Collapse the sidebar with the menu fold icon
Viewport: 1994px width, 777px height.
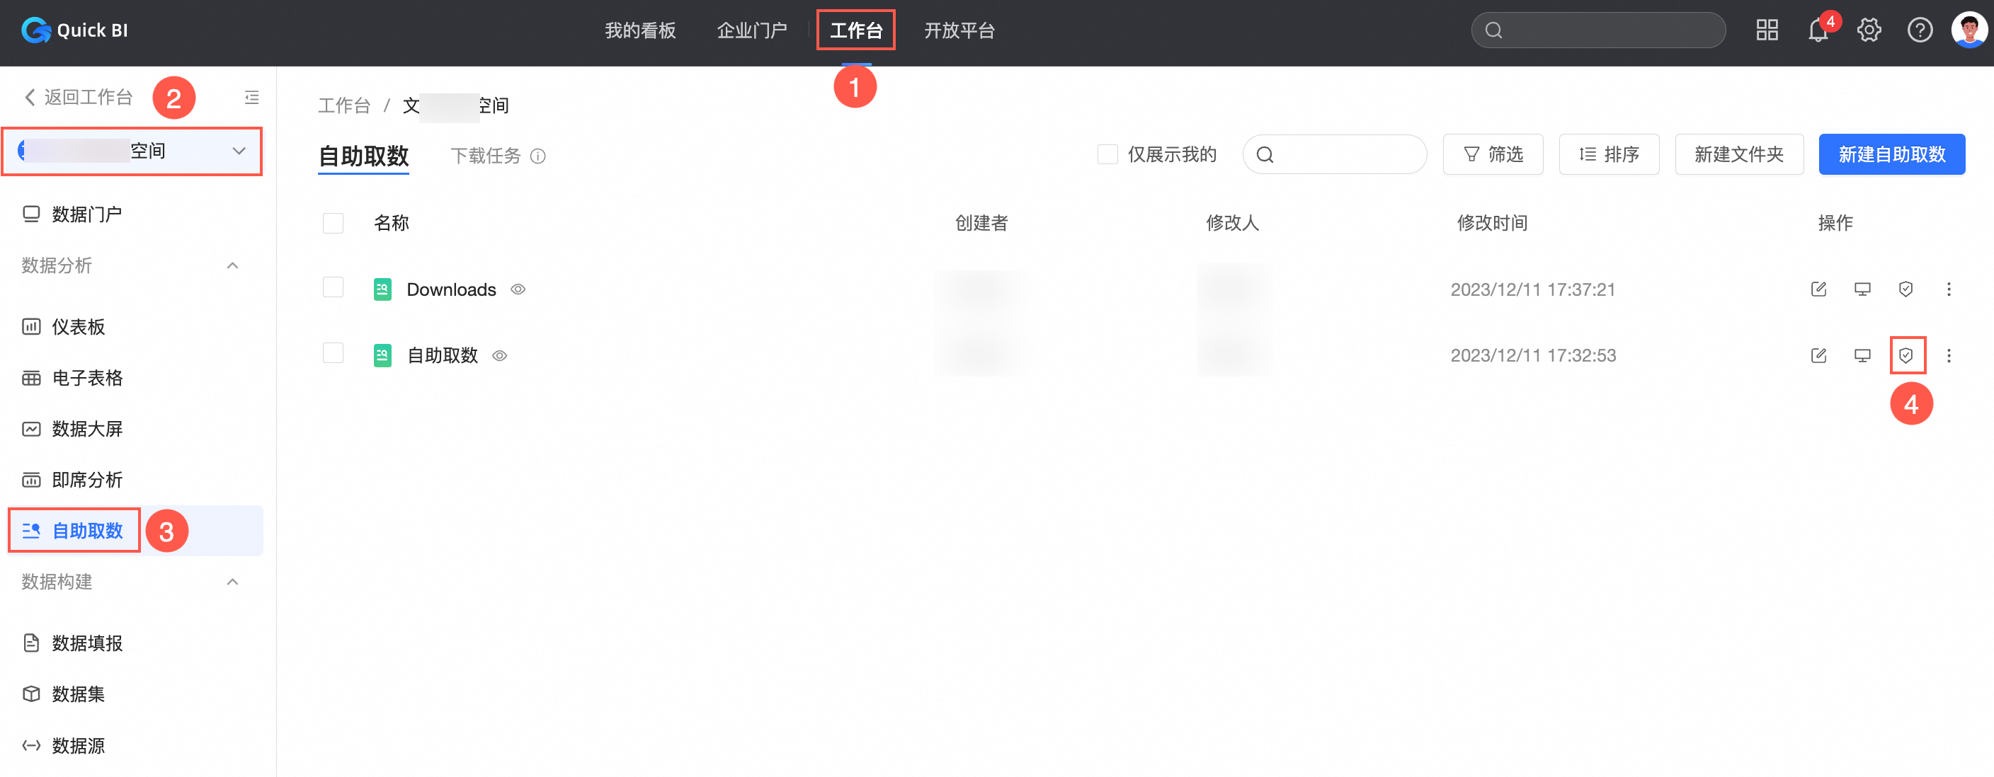tap(251, 98)
